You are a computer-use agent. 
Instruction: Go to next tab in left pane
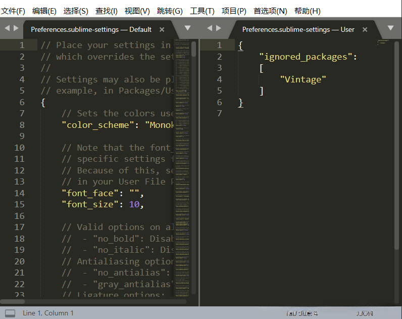(x=16, y=28)
